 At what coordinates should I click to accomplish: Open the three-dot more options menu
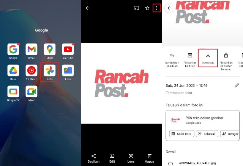pyautogui.click(x=157, y=8)
